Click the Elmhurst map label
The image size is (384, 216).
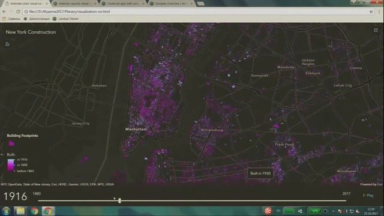pyautogui.click(x=313, y=73)
